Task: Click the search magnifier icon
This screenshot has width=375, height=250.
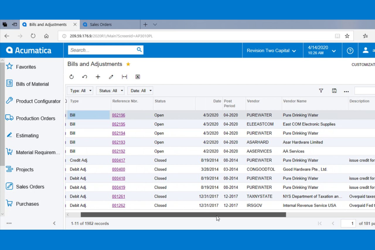Action: coord(139,50)
